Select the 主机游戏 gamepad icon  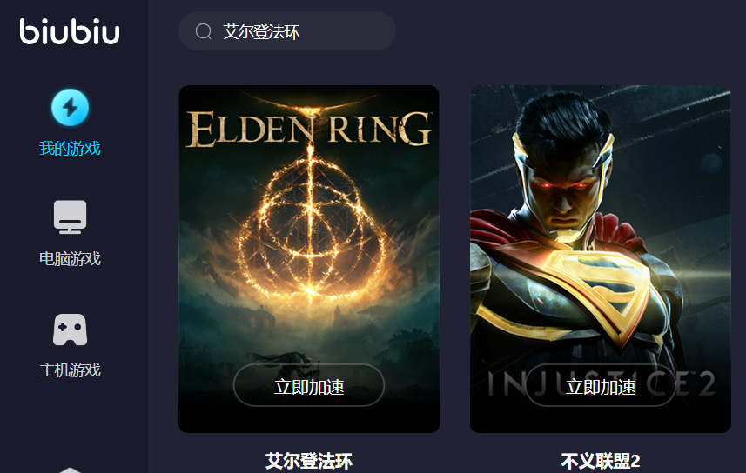coord(70,330)
